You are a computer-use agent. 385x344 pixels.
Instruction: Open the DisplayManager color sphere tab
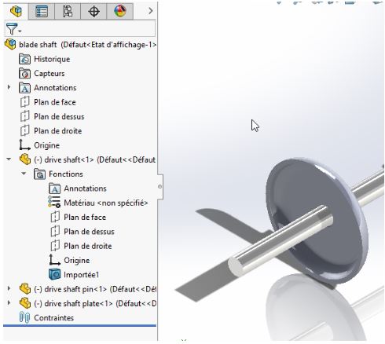click(120, 11)
